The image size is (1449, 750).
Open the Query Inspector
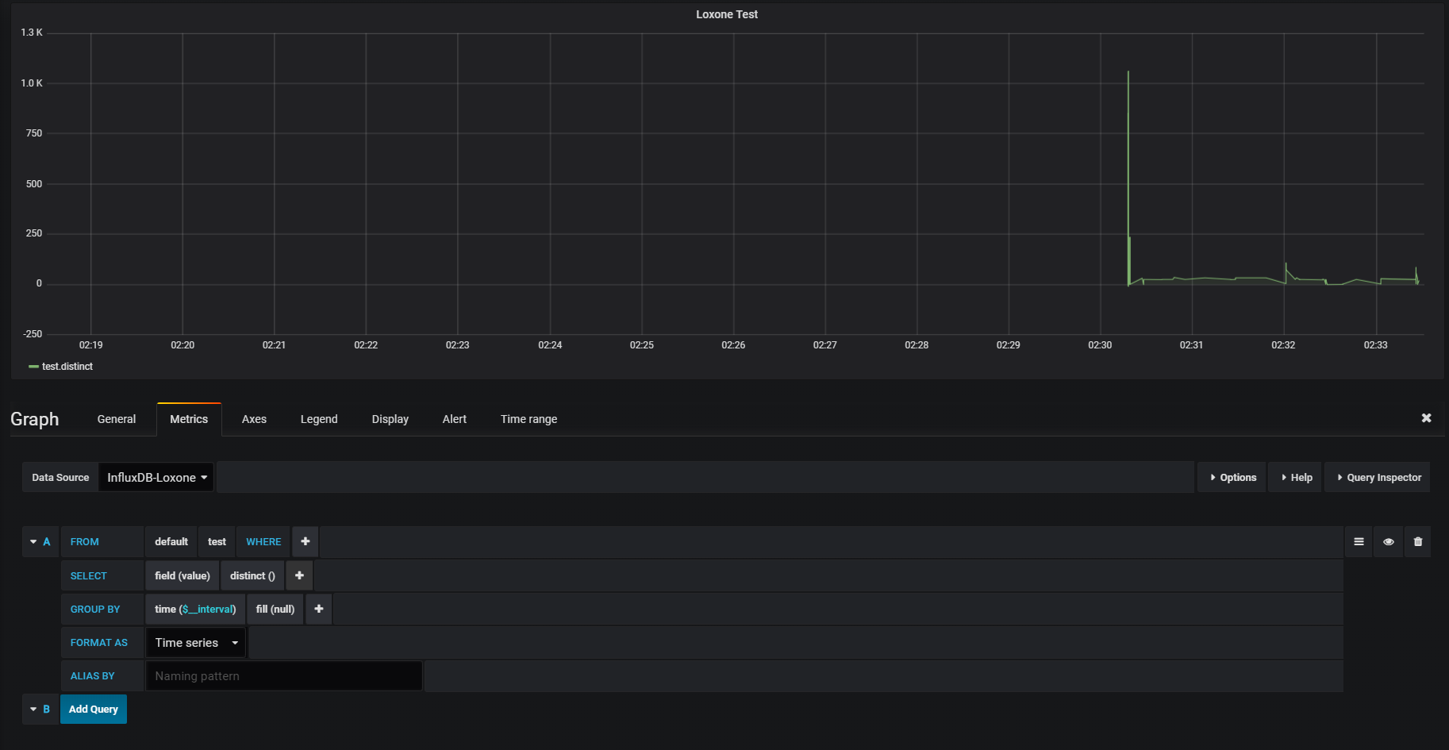tap(1378, 478)
